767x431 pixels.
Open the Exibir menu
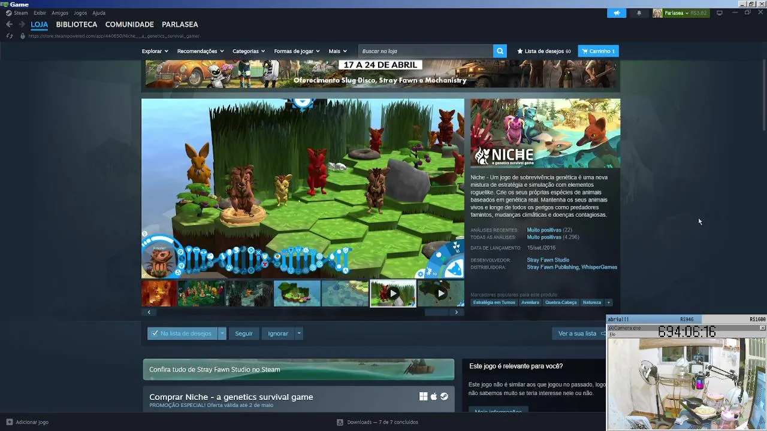point(40,13)
